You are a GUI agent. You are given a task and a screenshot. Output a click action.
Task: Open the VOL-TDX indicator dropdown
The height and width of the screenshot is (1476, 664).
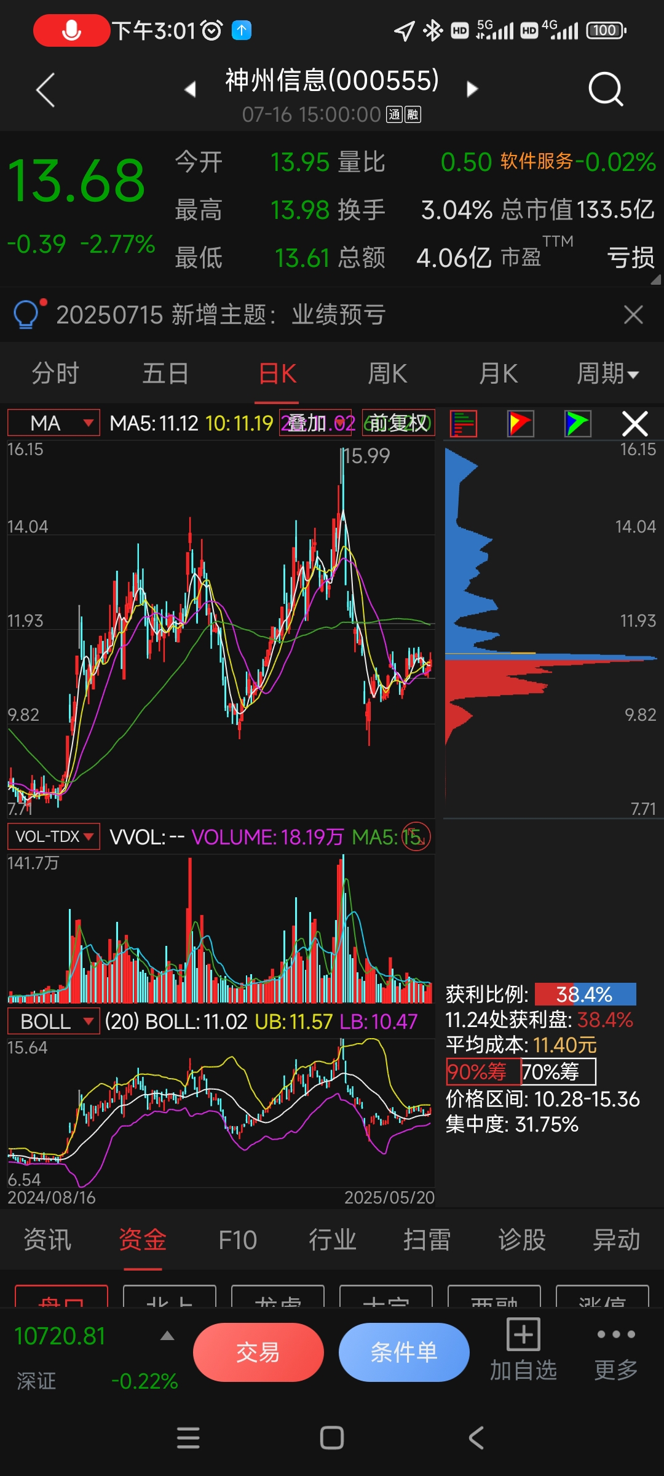[x=53, y=836]
